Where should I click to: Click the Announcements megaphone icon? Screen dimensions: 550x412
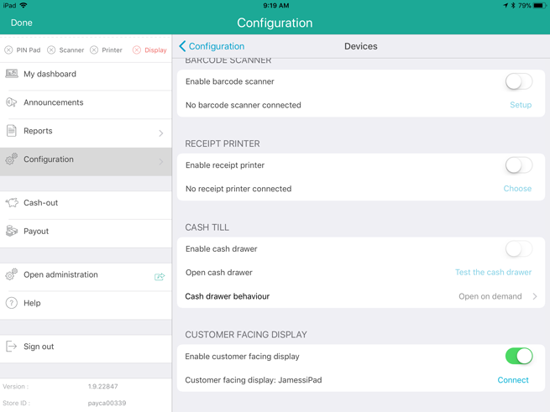(x=12, y=102)
